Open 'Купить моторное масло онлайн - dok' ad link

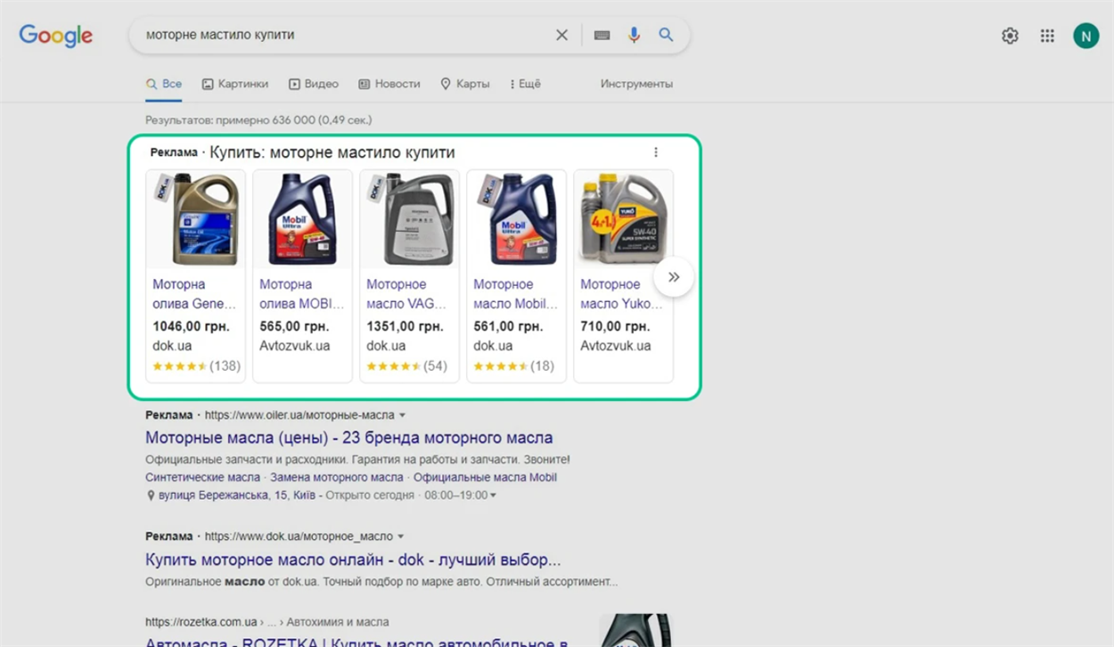point(353,561)
